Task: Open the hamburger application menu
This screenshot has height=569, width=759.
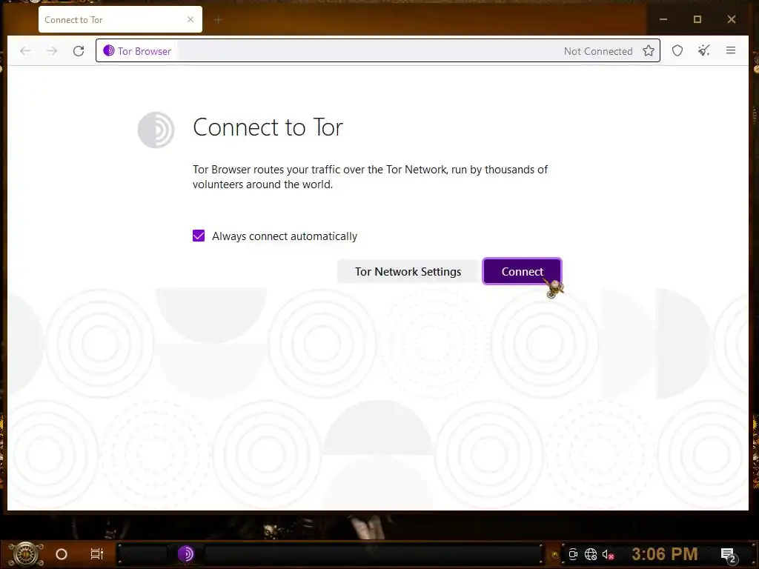Action: tap(730, 50)
